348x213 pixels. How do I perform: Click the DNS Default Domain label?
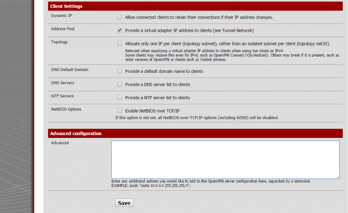70,70
